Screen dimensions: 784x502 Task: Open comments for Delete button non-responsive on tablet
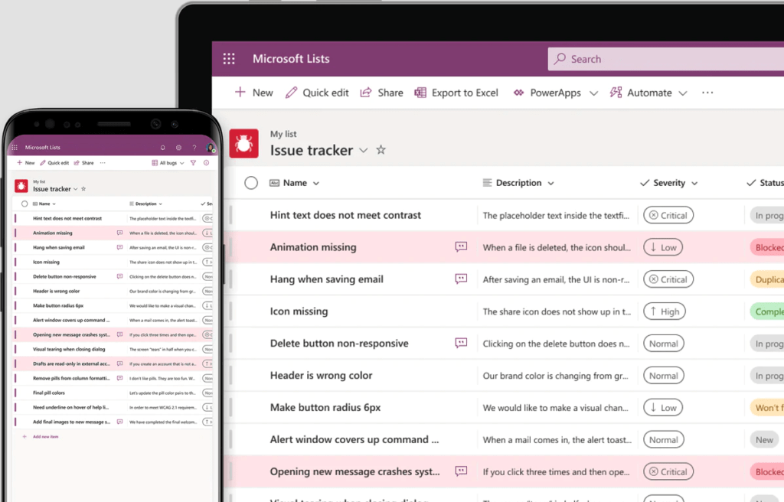point(461,343)
